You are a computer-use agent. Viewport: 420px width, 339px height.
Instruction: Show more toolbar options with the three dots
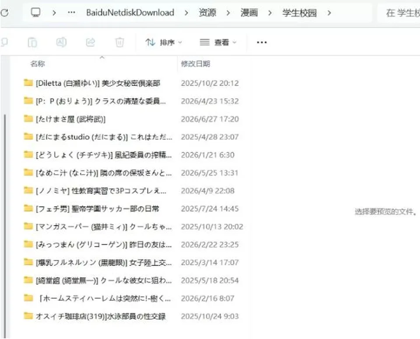pos(262,42)
